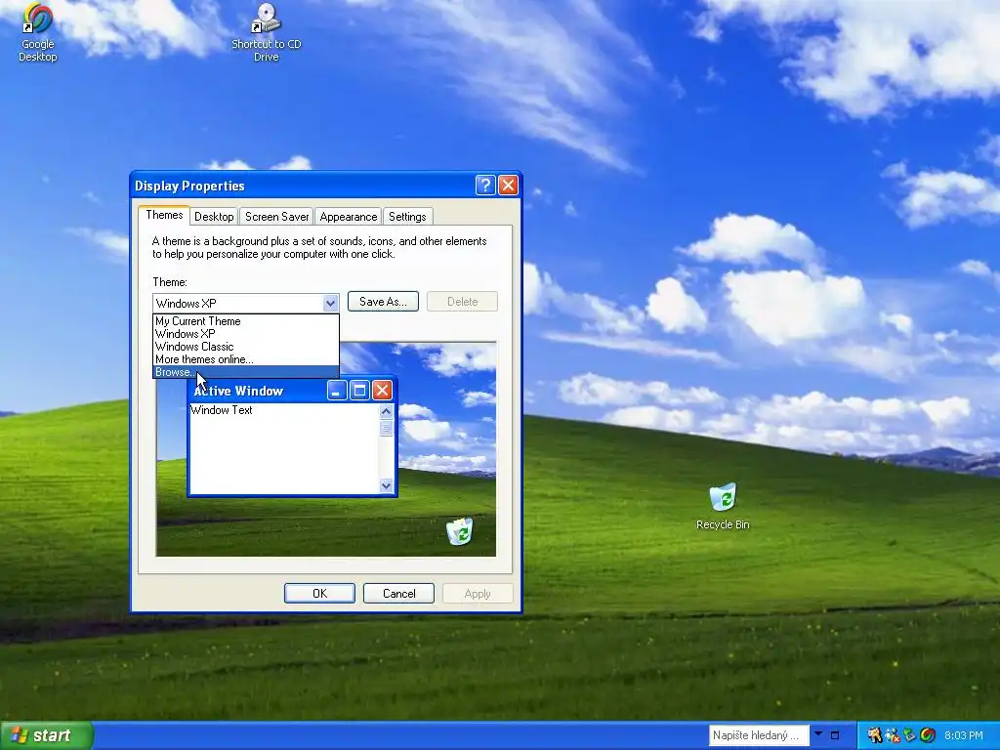Open the Google deskbar dropdown arrow

tap(818, 734)
